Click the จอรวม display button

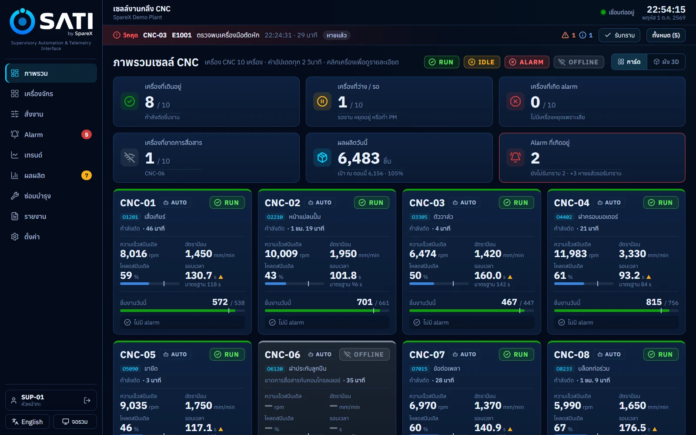(x=75, y=422)
